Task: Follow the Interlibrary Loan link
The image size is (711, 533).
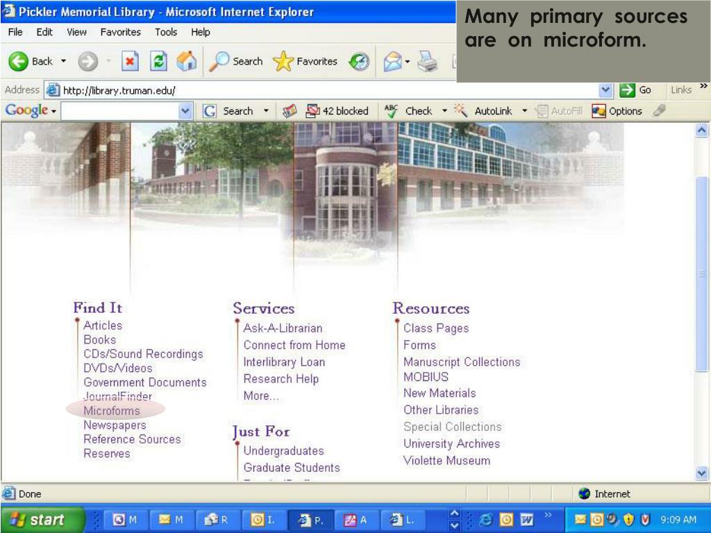Action: pyautogui.click(x=284, y=362)
